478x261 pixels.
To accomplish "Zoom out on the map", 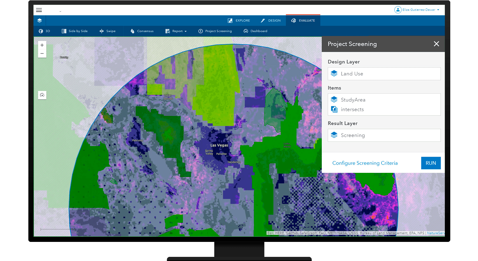I will tap(42, 53).
